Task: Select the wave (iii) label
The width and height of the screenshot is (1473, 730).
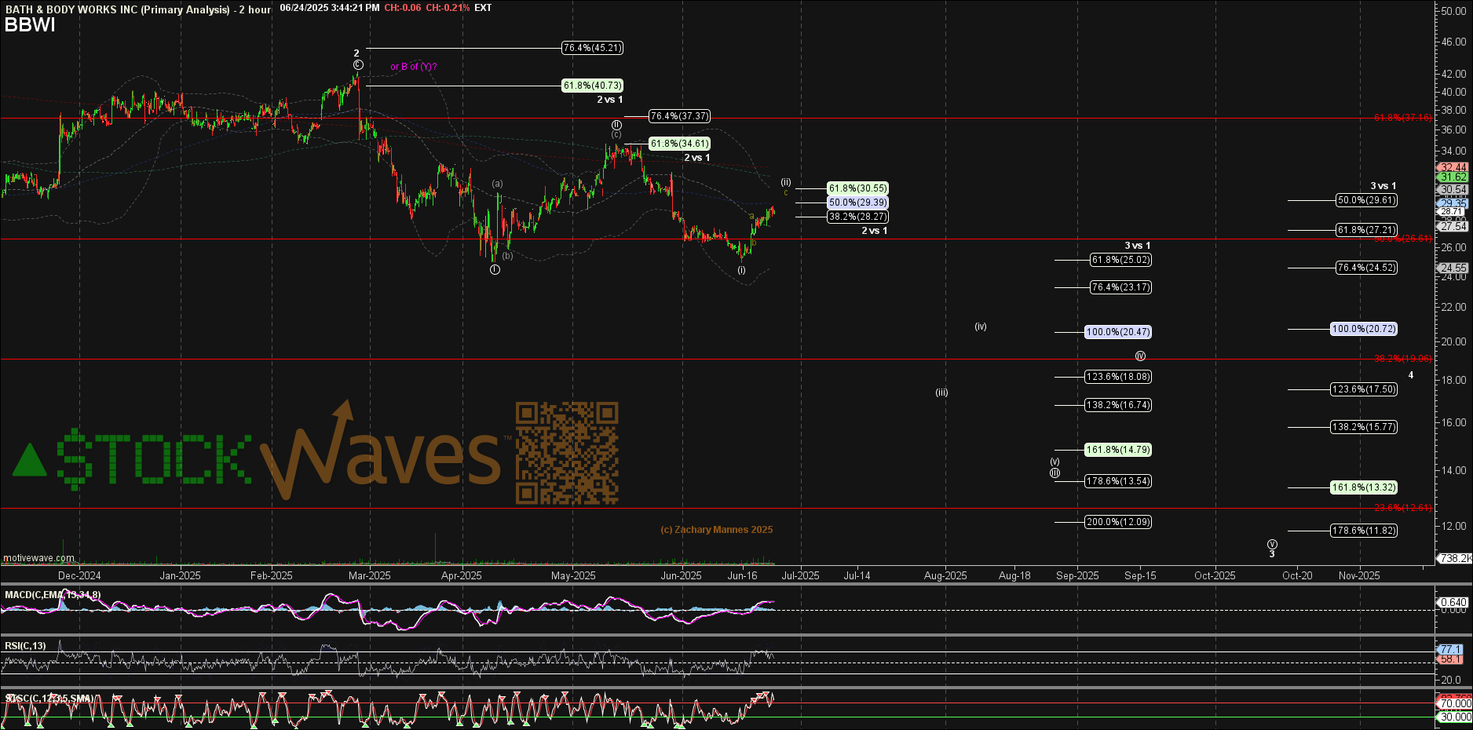Action: coord(941,392)
